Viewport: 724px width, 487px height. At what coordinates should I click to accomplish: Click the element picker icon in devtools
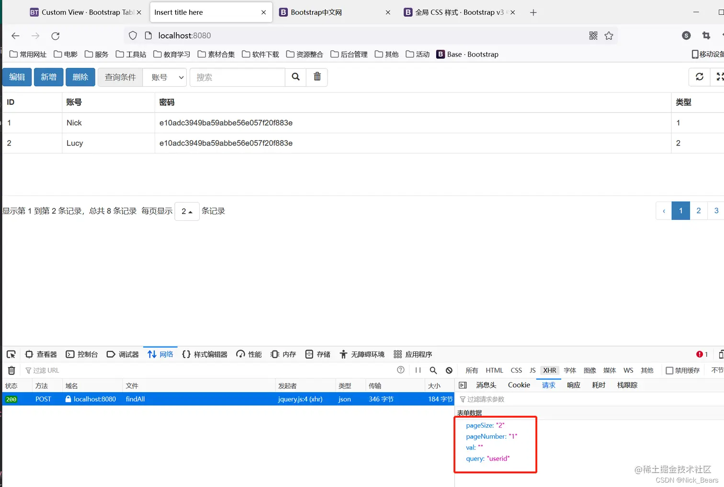point(11,354)
